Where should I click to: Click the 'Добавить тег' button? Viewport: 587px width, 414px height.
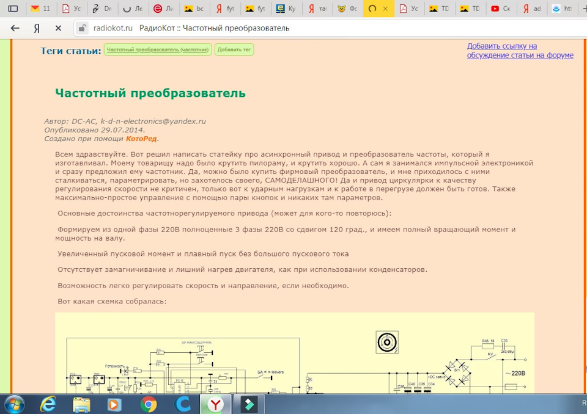234,49
